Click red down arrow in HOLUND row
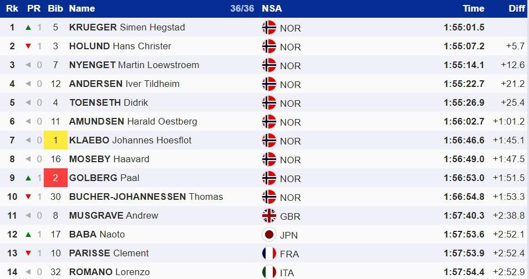Image resolution: width=529 pixels, height=279 pixels. pos(28,46)
